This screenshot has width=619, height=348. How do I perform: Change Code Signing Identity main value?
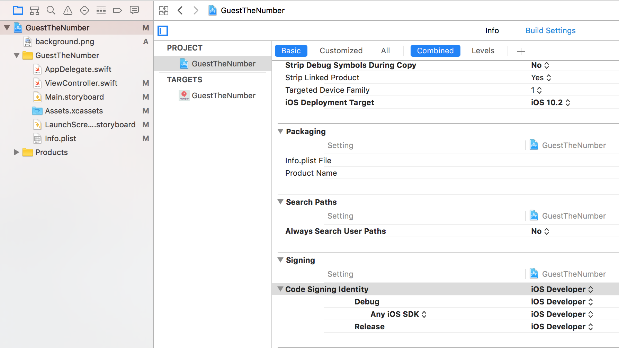point(562,289)
